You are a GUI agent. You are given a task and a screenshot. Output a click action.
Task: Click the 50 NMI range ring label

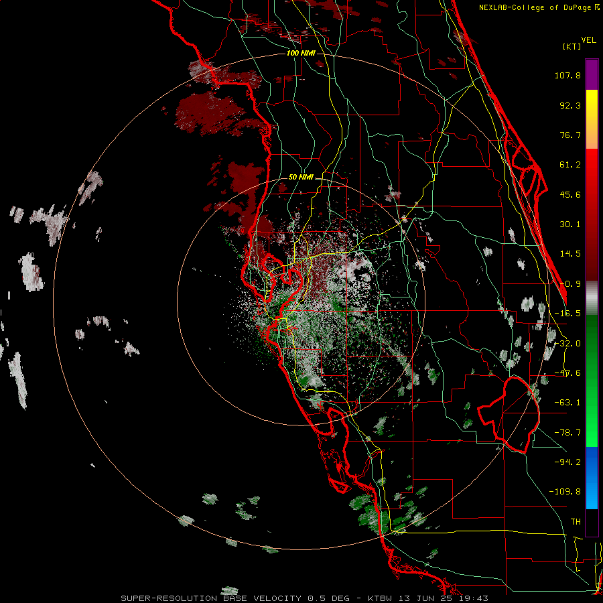pyautogui.click(x=301, y=177)
